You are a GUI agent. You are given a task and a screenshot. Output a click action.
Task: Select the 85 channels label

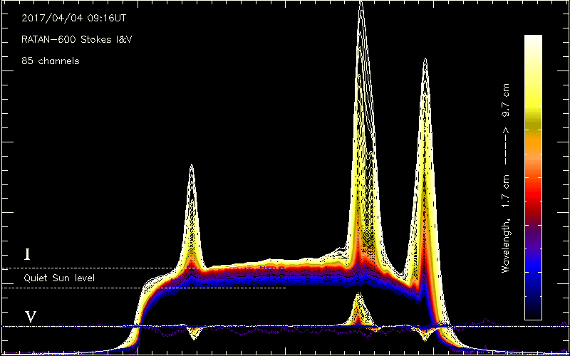click(50, 61)
